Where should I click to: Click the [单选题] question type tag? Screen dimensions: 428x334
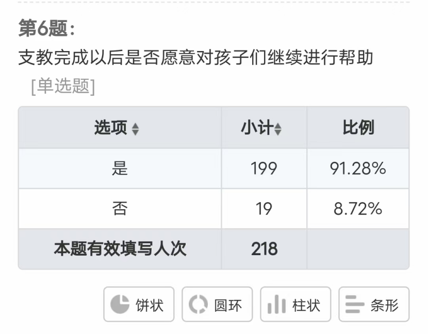point(63,86)
